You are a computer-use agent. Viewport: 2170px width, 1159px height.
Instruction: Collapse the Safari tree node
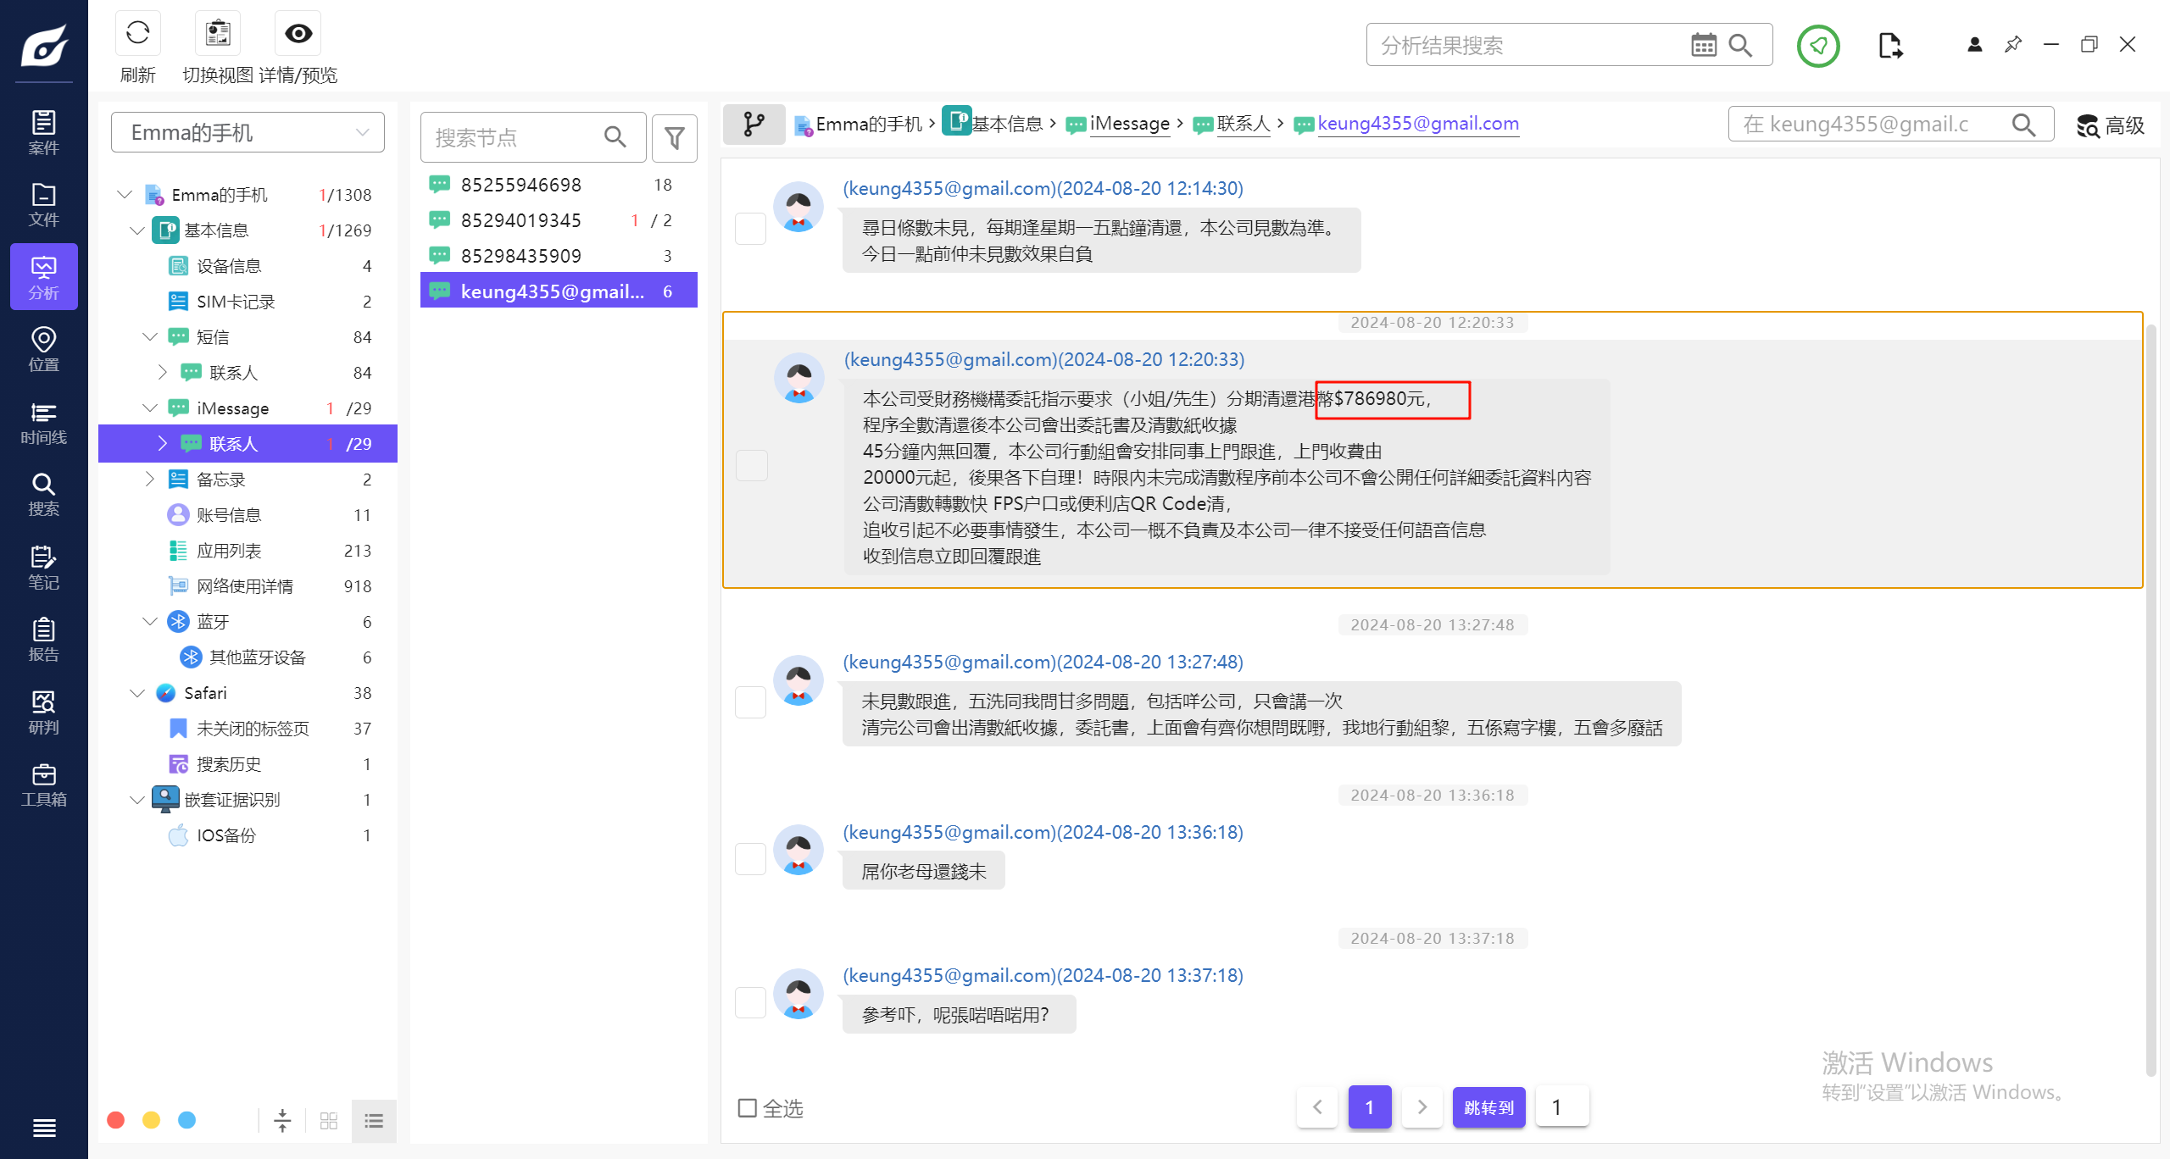(137, 693)
